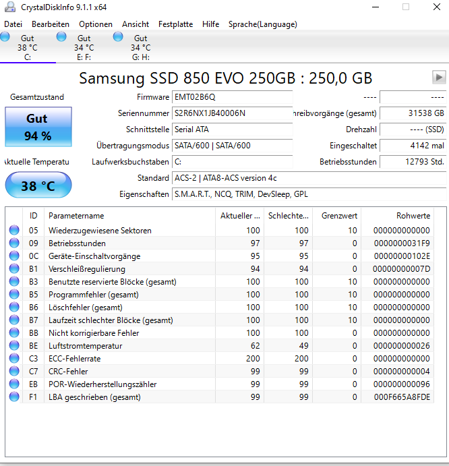Click raw value 00000000102E

(x=402, y=256)
